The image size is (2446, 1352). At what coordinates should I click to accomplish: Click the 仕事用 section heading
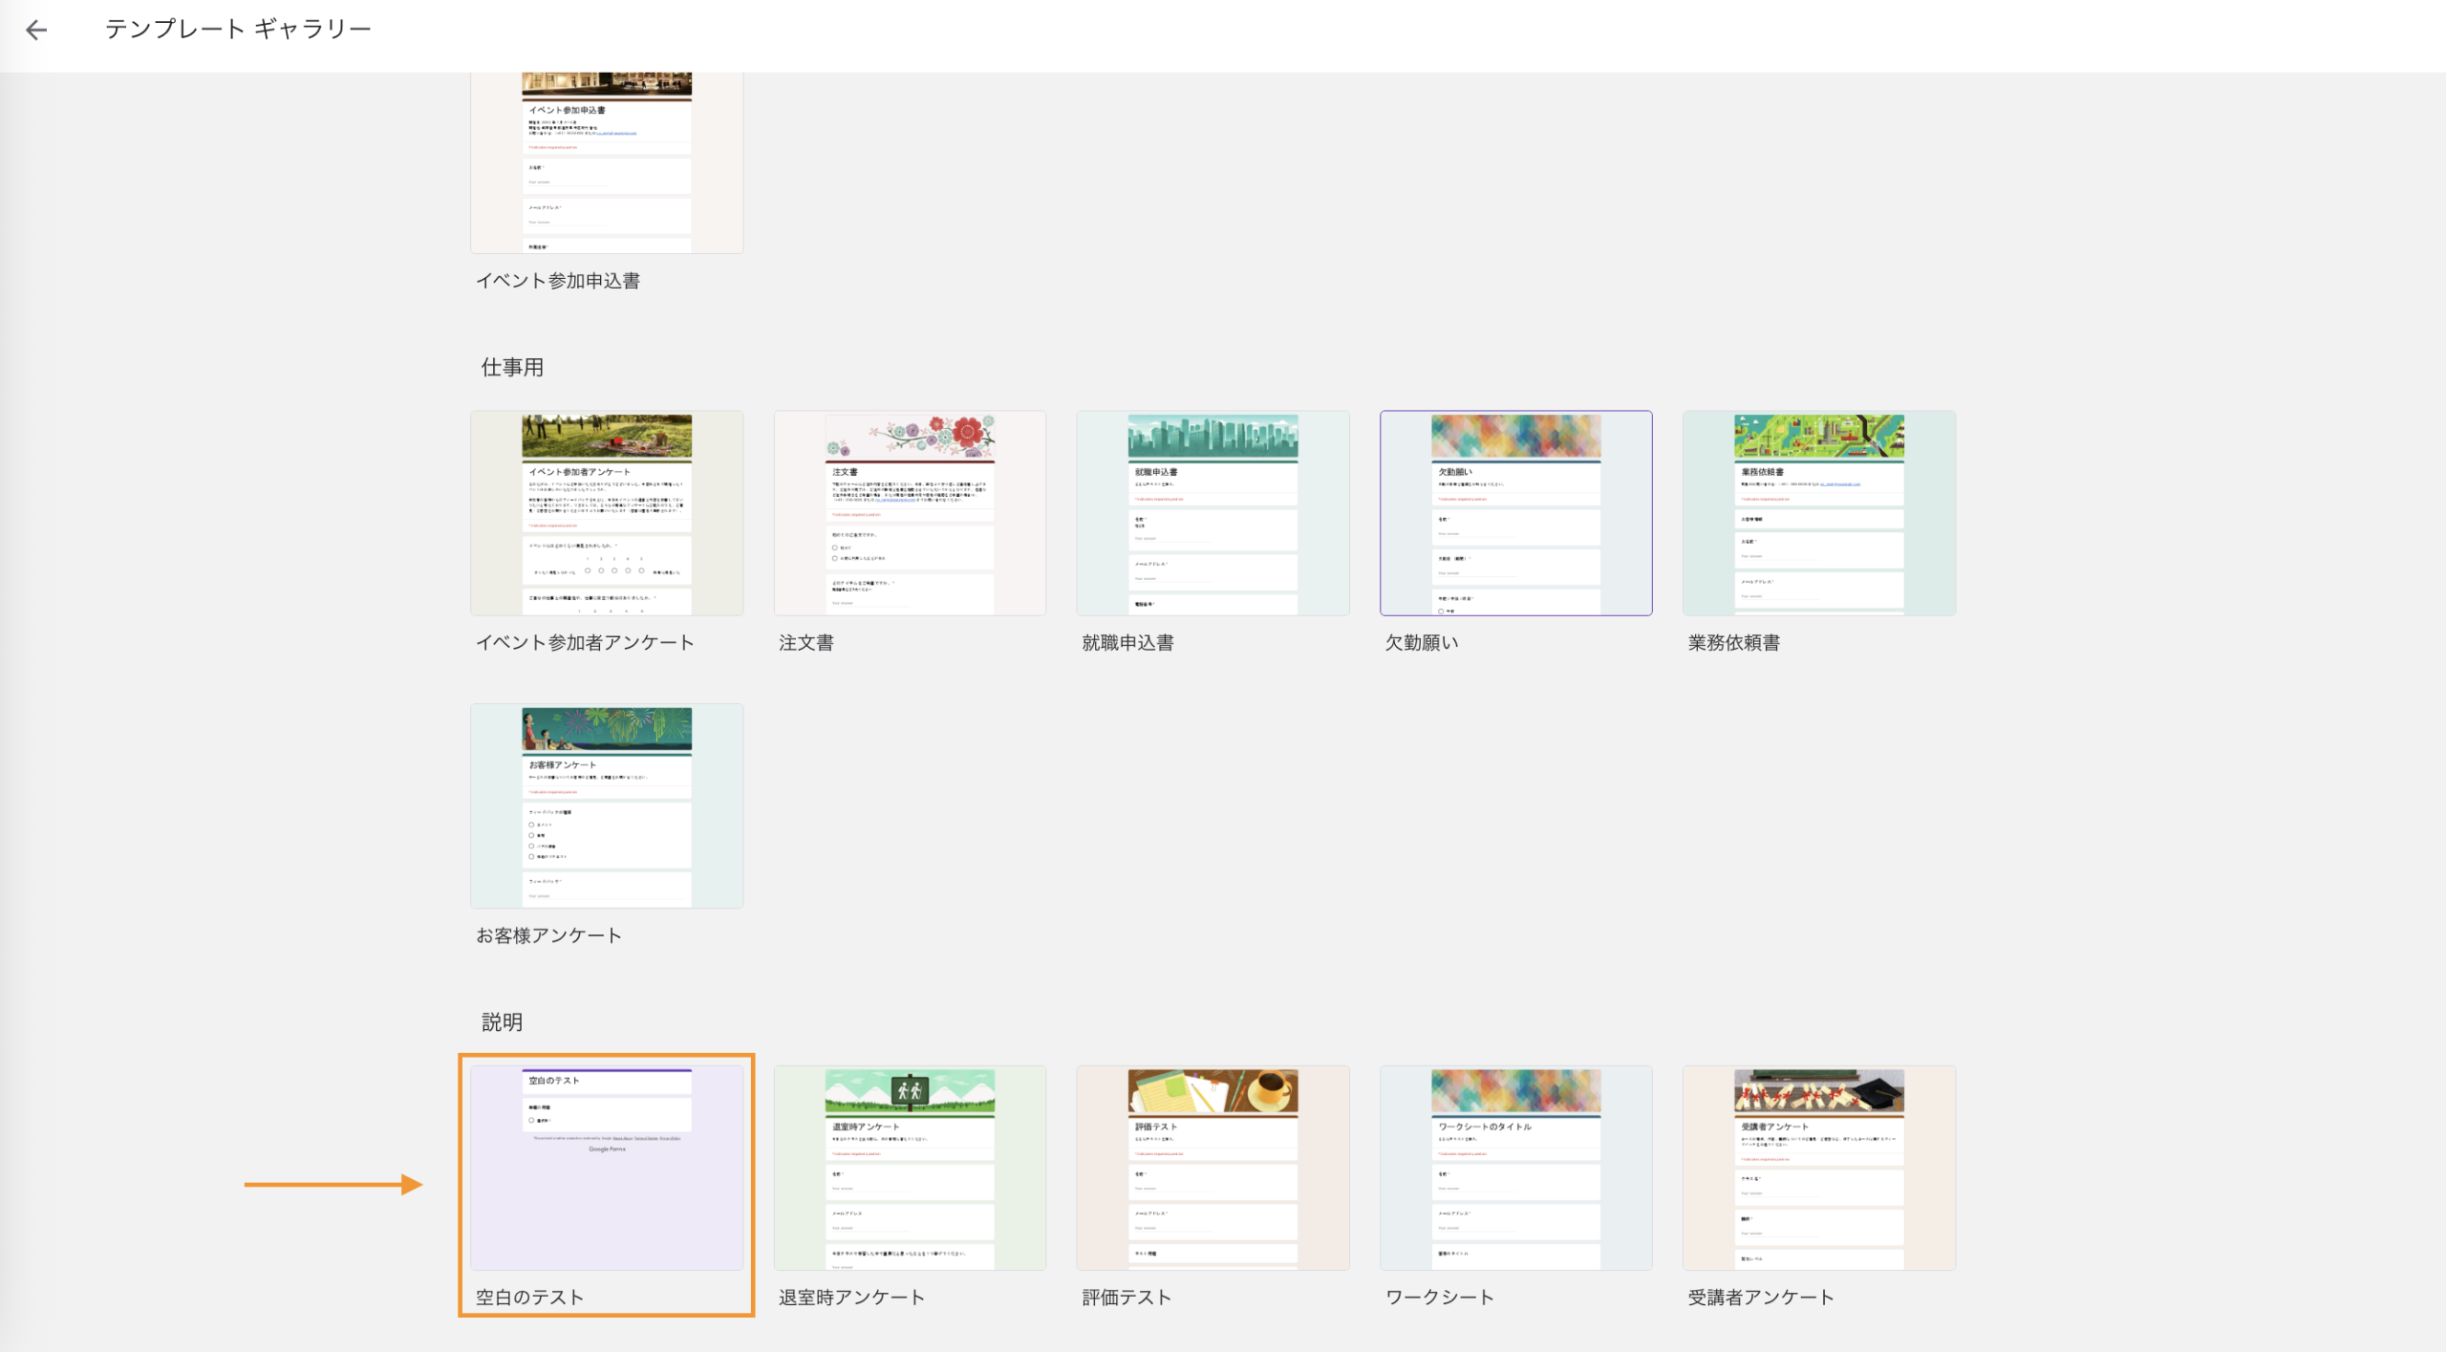click(510, 367)
